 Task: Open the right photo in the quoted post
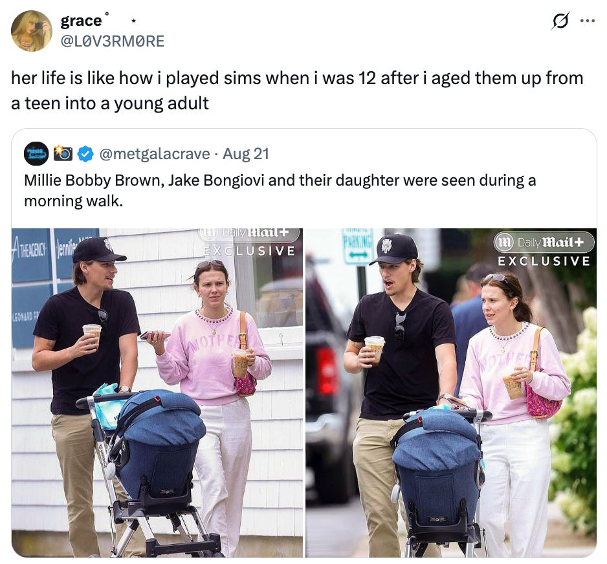coord(451,393)
